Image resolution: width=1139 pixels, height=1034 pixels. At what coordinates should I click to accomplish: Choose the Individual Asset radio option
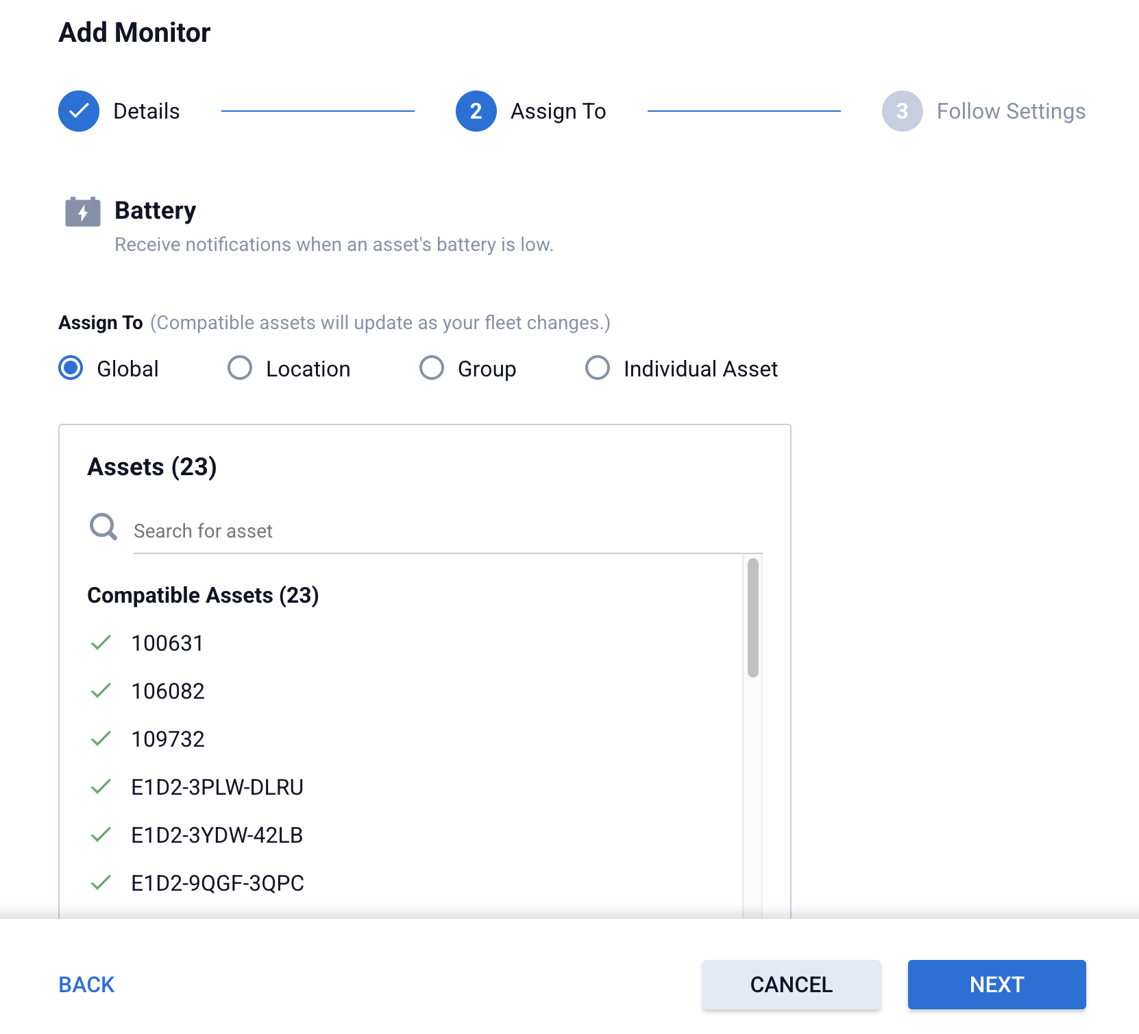[x=597, y=368]
